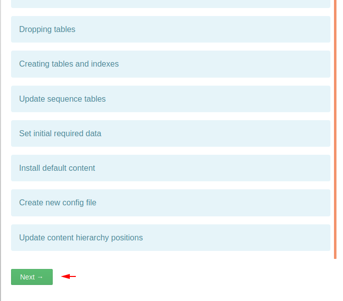Select "Update content hierarchy positions" text
This screenshot has height=301, width=343.
[81, 238]
